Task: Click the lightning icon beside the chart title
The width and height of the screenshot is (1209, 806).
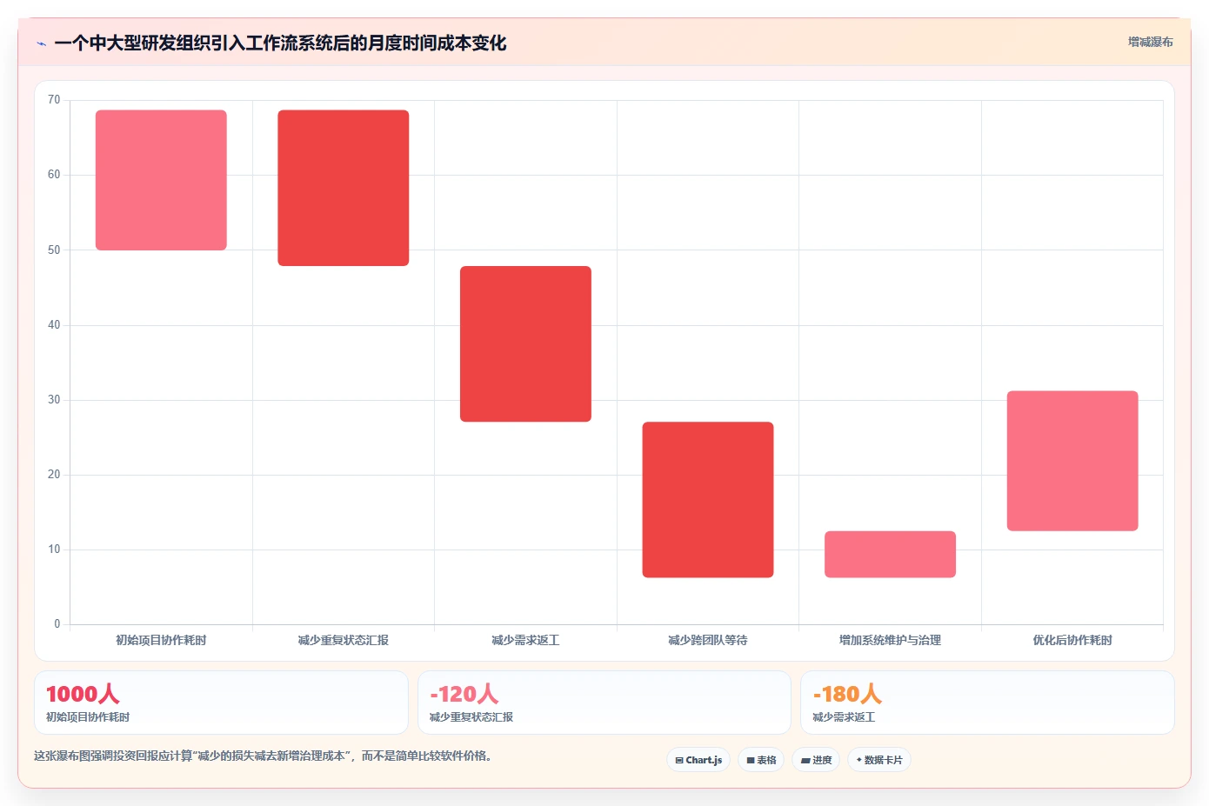Action: pyautogui.click(x=42, y=43)
